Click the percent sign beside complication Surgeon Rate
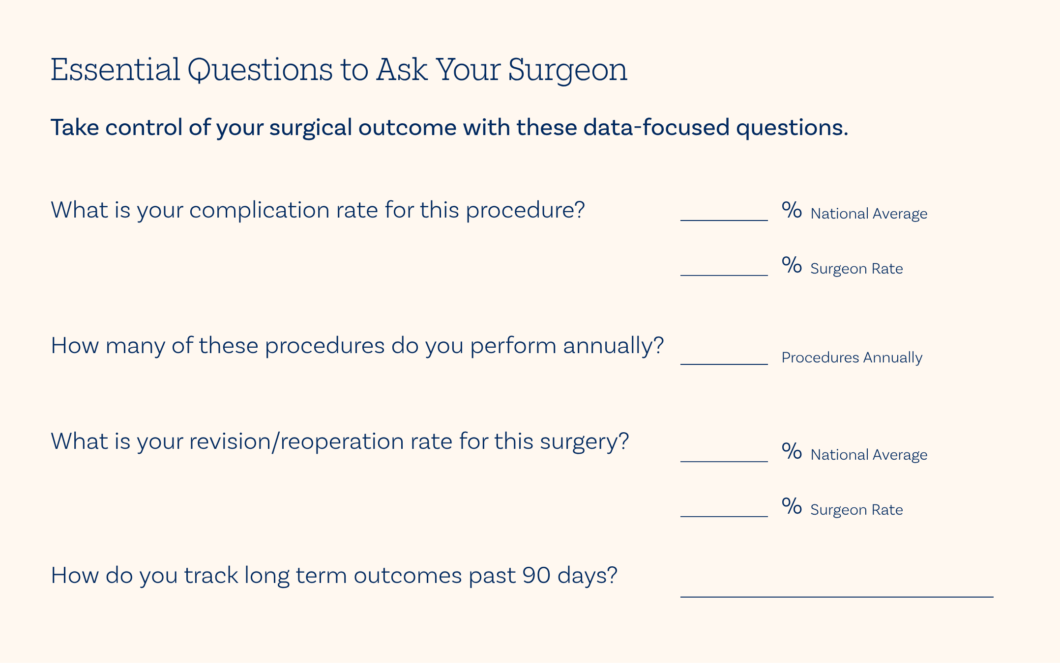Image resolution: width=1060 pixels, height=663 pixels. (x=792, y=265)
